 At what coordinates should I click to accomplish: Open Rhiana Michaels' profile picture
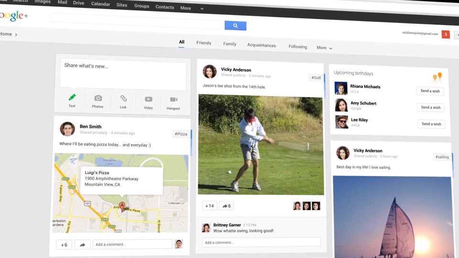point(341,88)
